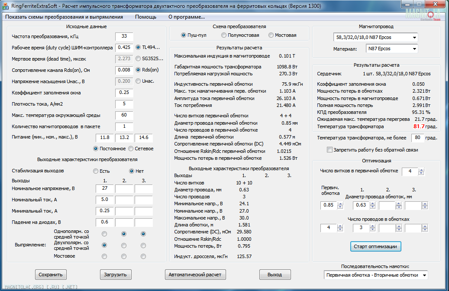Open the core size dropdown 58,3/32,0/18,0 N87 Epcos

pos(375,37)
